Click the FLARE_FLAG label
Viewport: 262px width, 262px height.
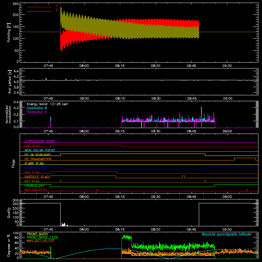point(34,163)
